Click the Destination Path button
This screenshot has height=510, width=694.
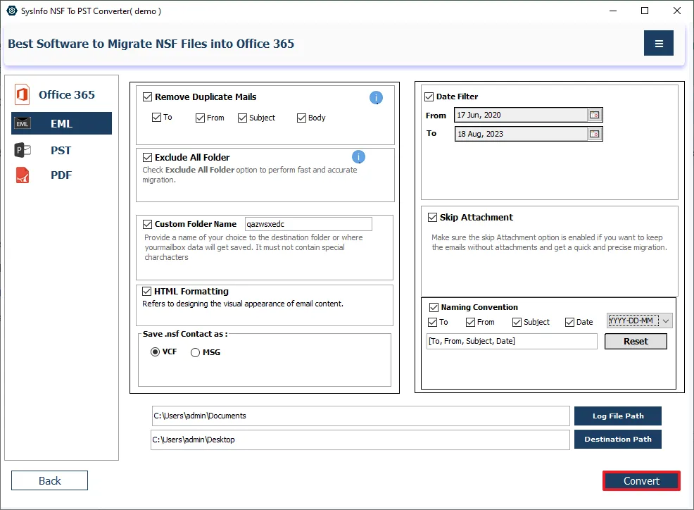point(617,440)
